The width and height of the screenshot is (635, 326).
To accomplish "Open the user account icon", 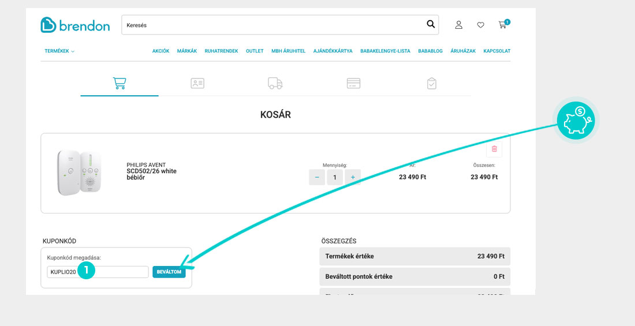I will [x=459, y=25].
